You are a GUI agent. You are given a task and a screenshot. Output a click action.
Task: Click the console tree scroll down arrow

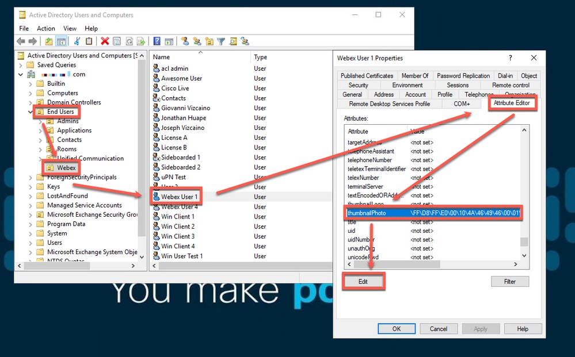pyautogui.click(x=142, y=257)
